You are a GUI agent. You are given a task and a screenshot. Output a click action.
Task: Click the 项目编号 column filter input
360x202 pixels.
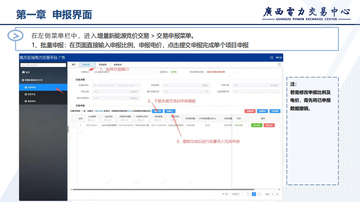coord(158,120)
